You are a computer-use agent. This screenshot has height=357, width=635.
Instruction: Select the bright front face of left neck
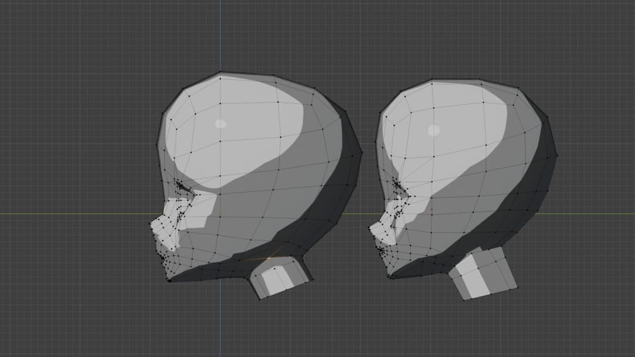pyautogui.click(x=273, y=280)
